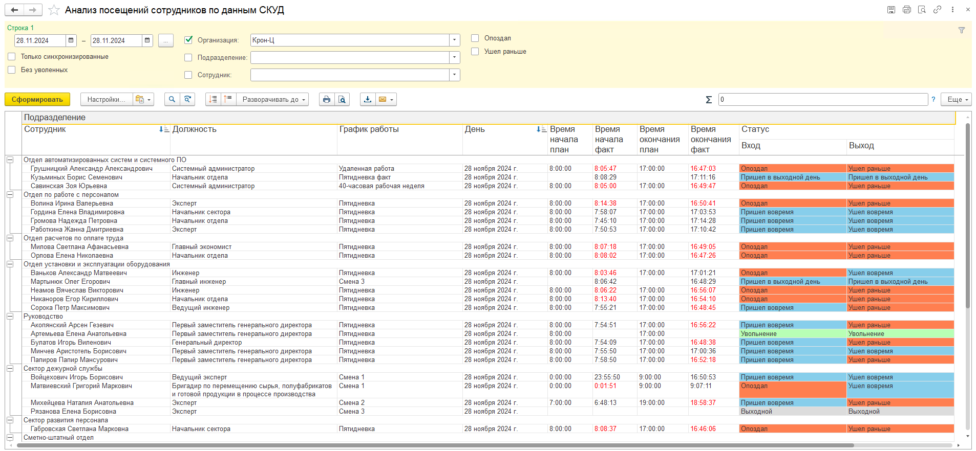This screenshot has height=451, width=976.
Task: Open the Организация dropdown list
Action: pos(454,40)
